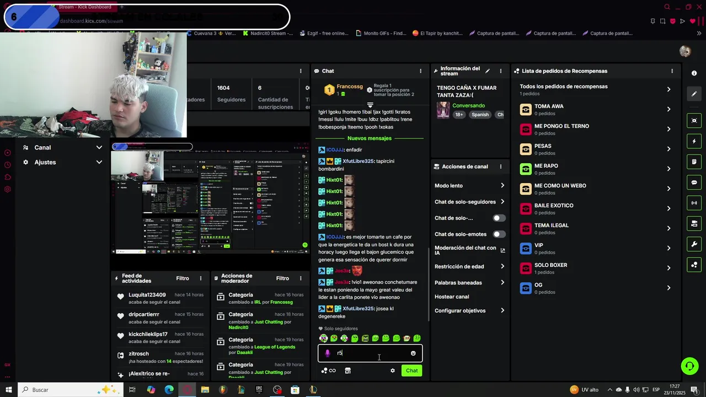Screen dimensions: 706x397
Task: Open the emoji picker in chat input
Action: click(413, 353)
